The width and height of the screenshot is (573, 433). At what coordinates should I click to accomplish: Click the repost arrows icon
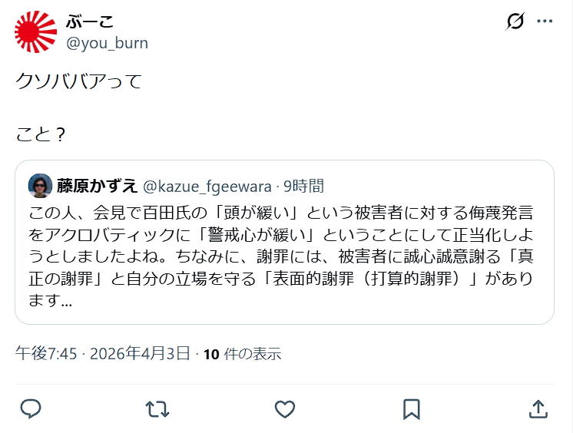[x=157, y=408]
